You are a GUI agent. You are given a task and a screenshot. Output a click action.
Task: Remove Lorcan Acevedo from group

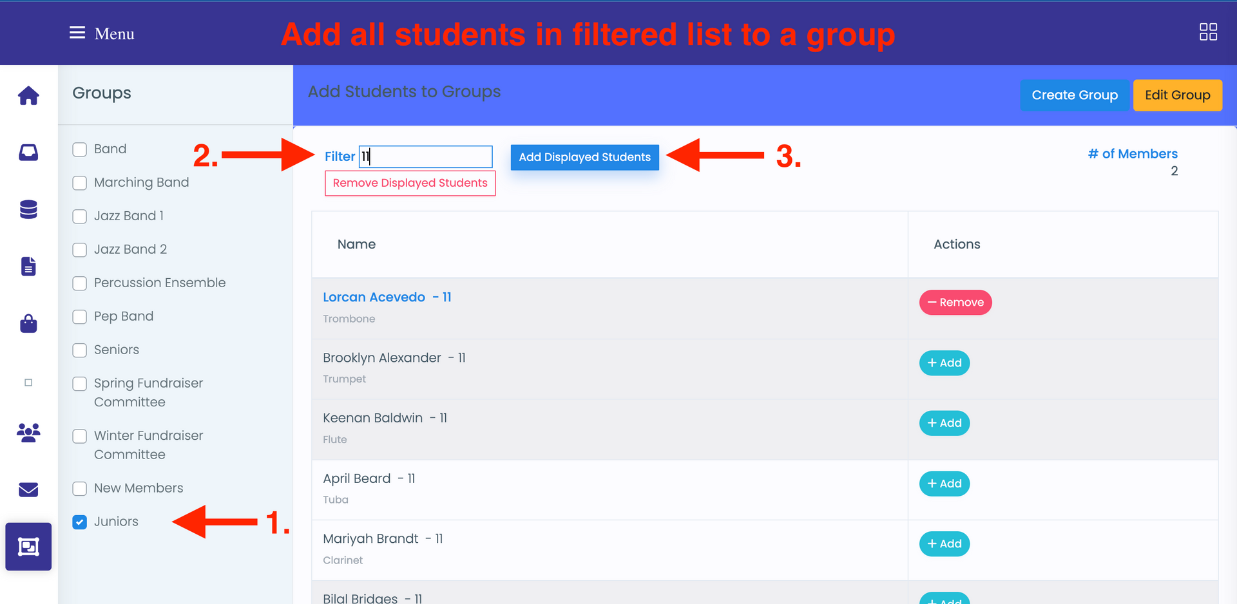955,303
